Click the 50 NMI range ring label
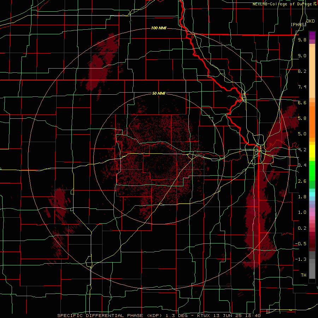This screenshot has height=318, width=318. click(159, 94)
